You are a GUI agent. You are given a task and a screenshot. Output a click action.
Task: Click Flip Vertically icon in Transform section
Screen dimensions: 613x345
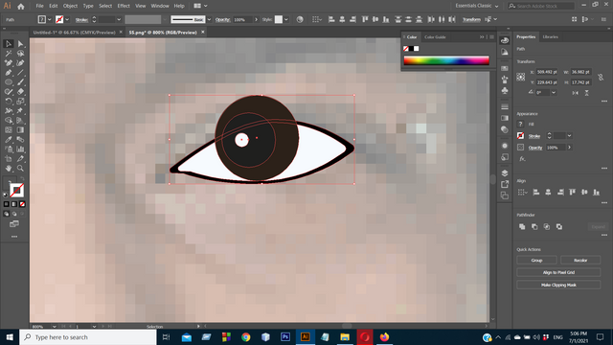click(586, 93)
